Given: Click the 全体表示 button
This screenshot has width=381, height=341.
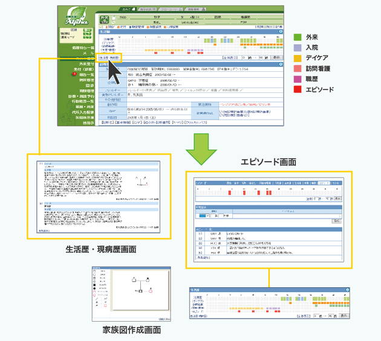Looking at the screenshot, I should click(233, 58).
